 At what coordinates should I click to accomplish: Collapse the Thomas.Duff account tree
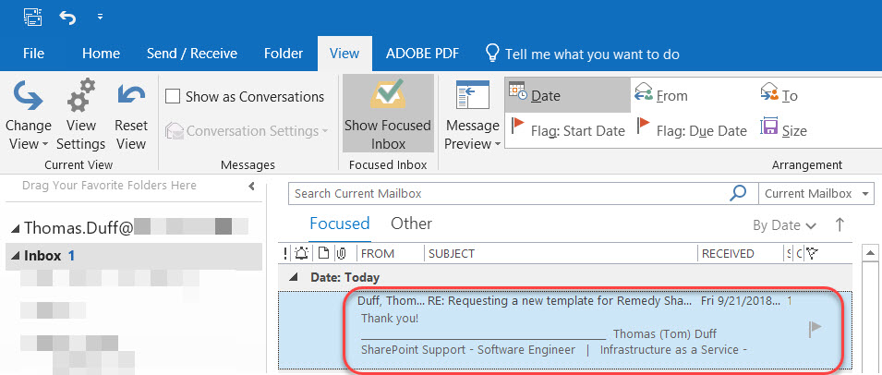click(x=15, y=228)
